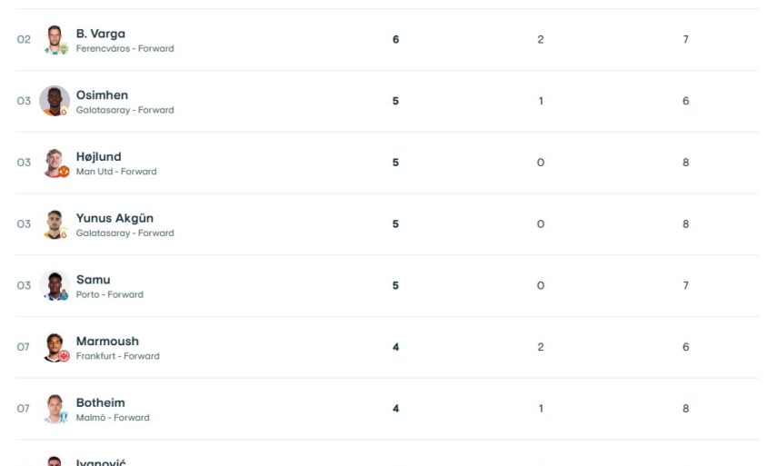Click Botheim's player avatar
This screenshot has height=466, width=777.
point(55,409)
